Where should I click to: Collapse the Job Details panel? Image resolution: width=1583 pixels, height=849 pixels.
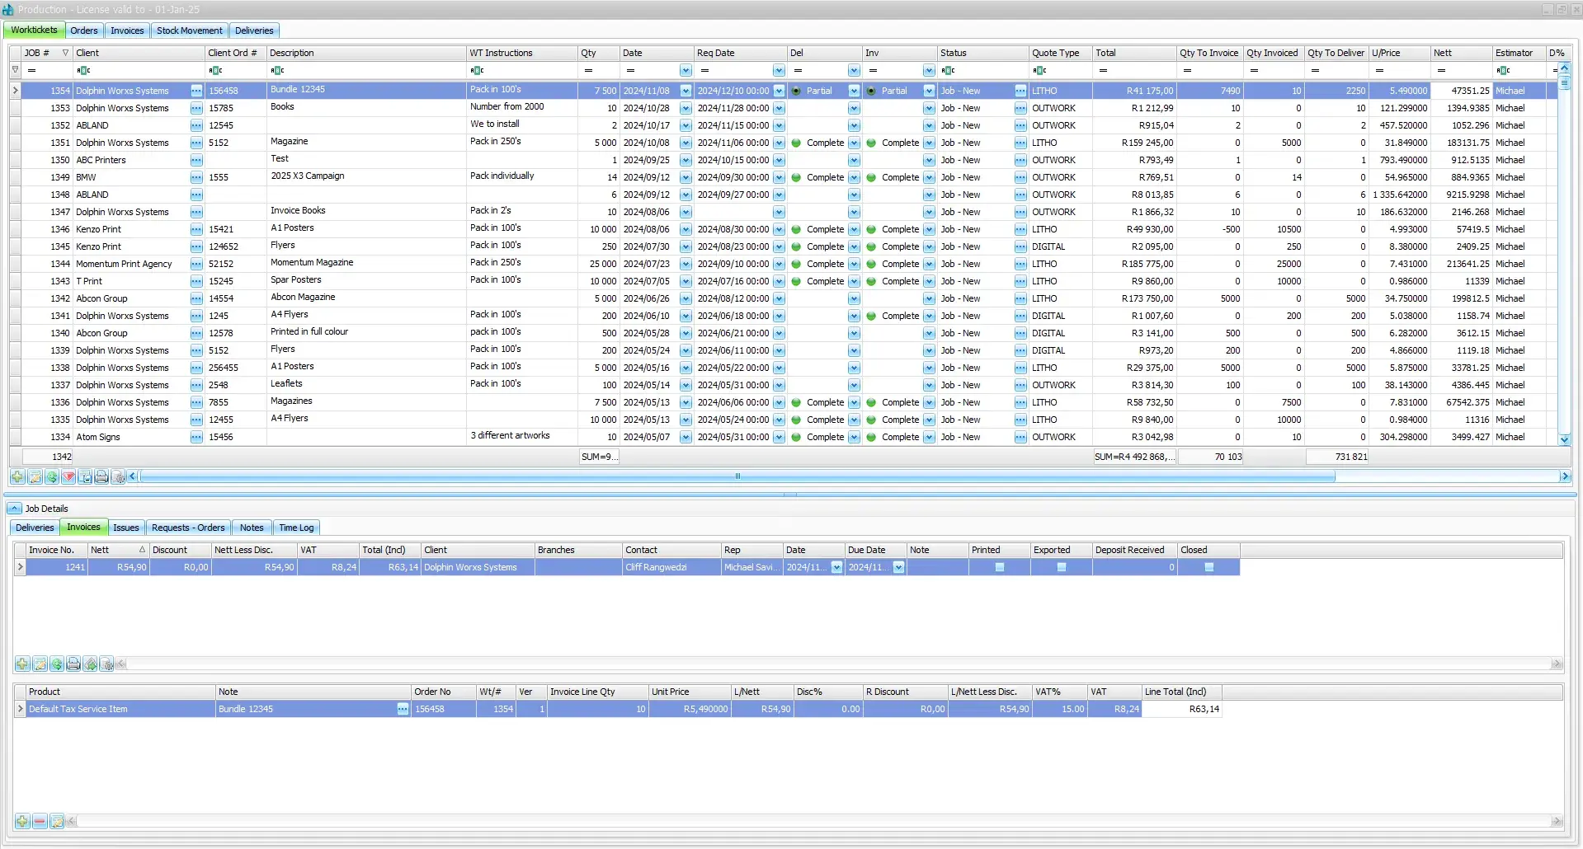click(x=15, y=509)
